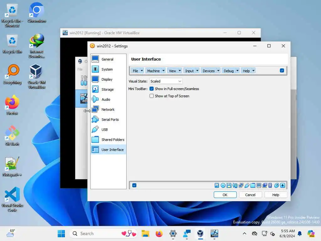
Task: Toggle keyboard capture indicator in status bar editor
Action: point(283,185)
